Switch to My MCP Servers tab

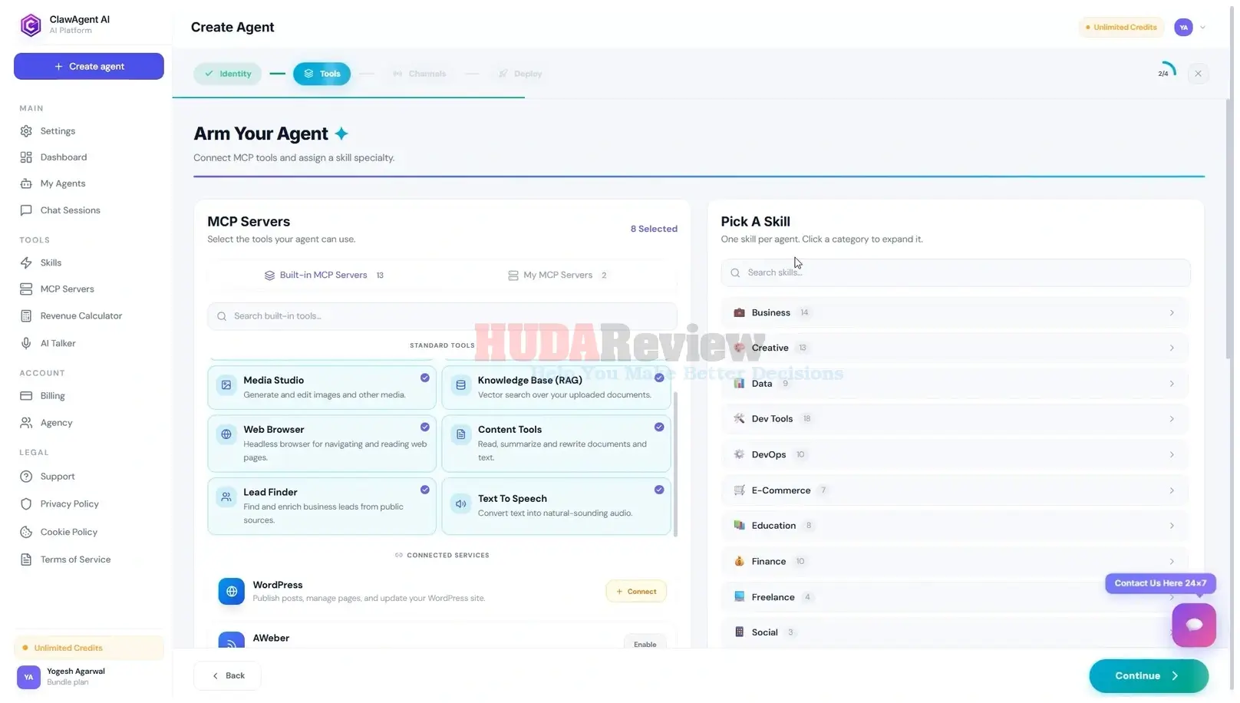558,276
